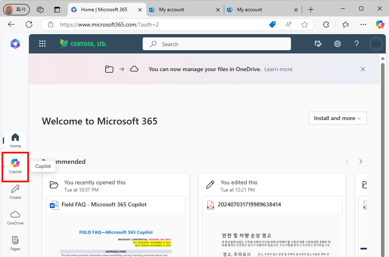Open the My Day calendar icon
This screenshot has height=257, width=389.
coord(318,44)
